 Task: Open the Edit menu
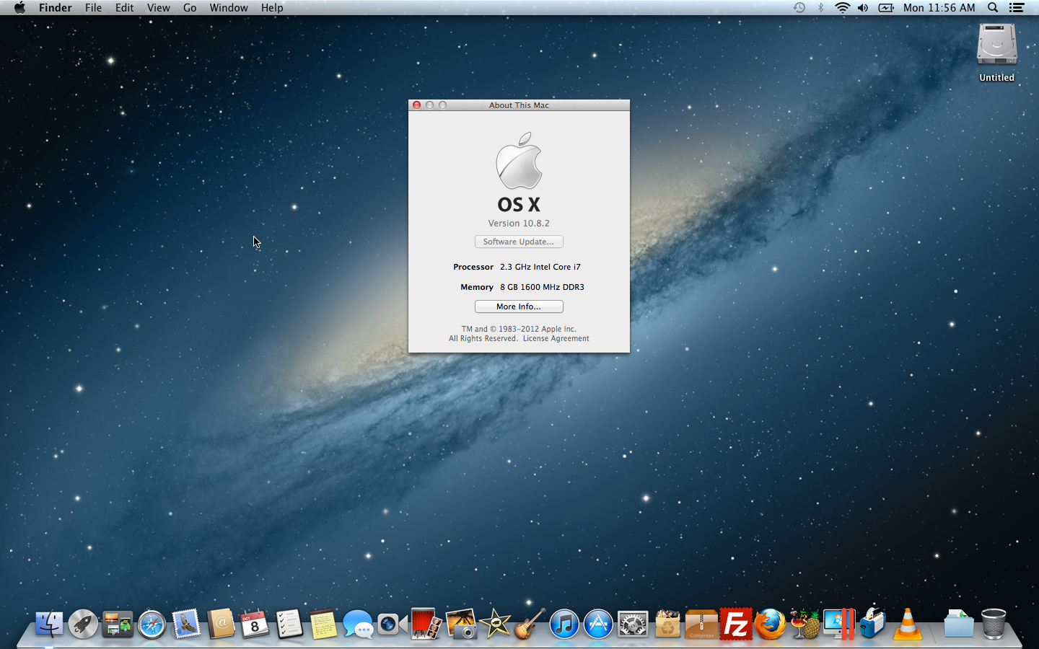pos(124,8)
